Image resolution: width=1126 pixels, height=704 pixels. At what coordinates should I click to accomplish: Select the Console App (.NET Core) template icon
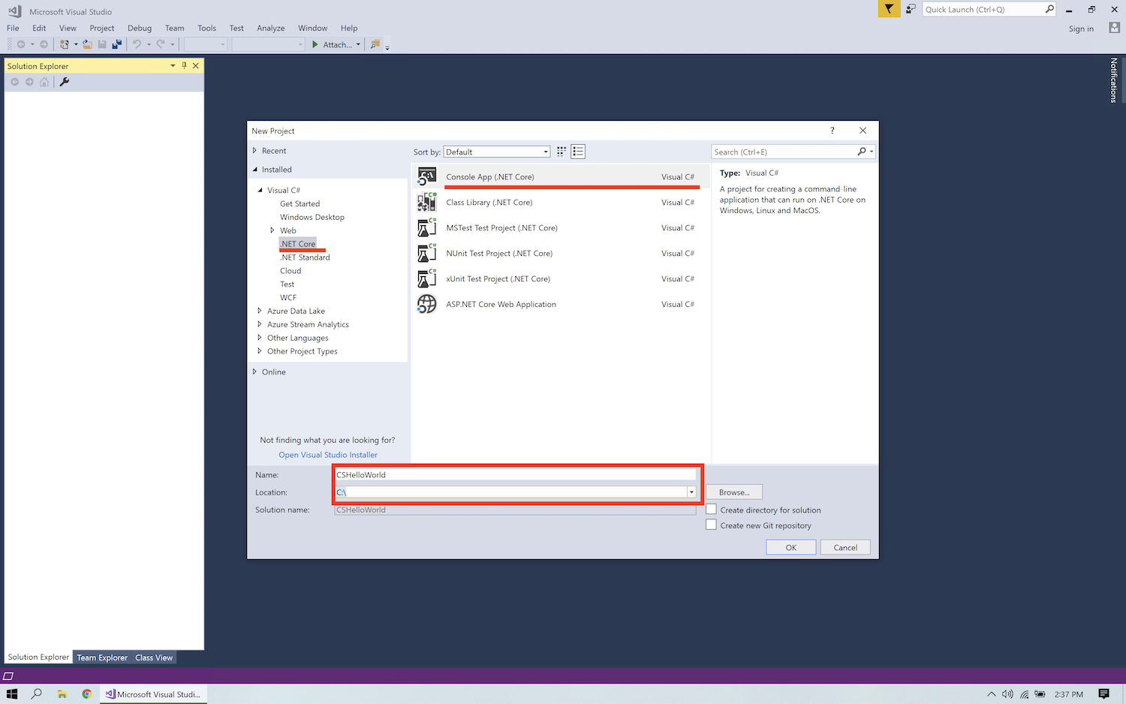(x=427, y=176)
